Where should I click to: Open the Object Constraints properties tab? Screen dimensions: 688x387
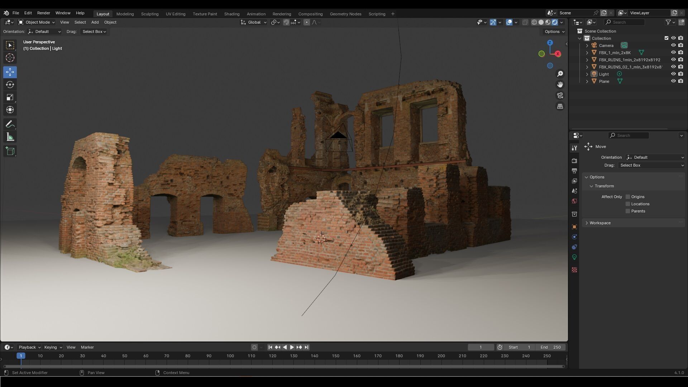(574, 247)
